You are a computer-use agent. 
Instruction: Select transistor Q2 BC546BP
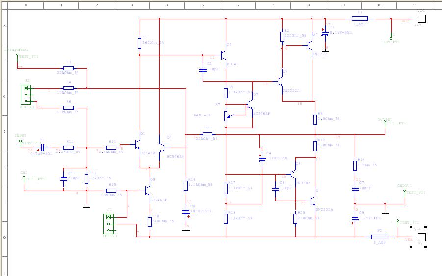click(x=162, y=148)
